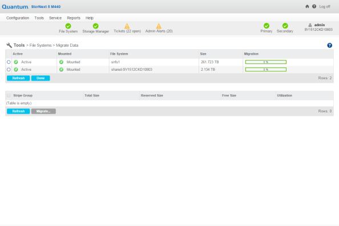Click the 261.723 TB size cell
The height and width of the screenshot is (226, 339).
coord(209,62)
